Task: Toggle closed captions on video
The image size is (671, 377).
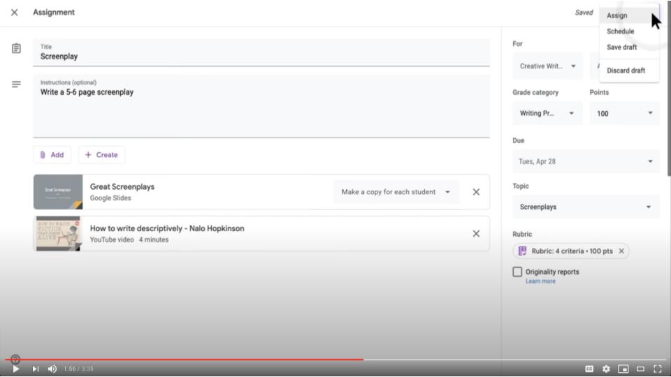Action: pyautogui.click(x=589, y=369)
